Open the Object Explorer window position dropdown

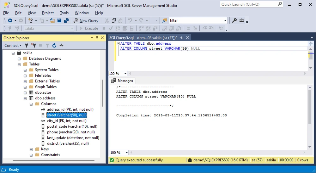click(x=92, y=38)
